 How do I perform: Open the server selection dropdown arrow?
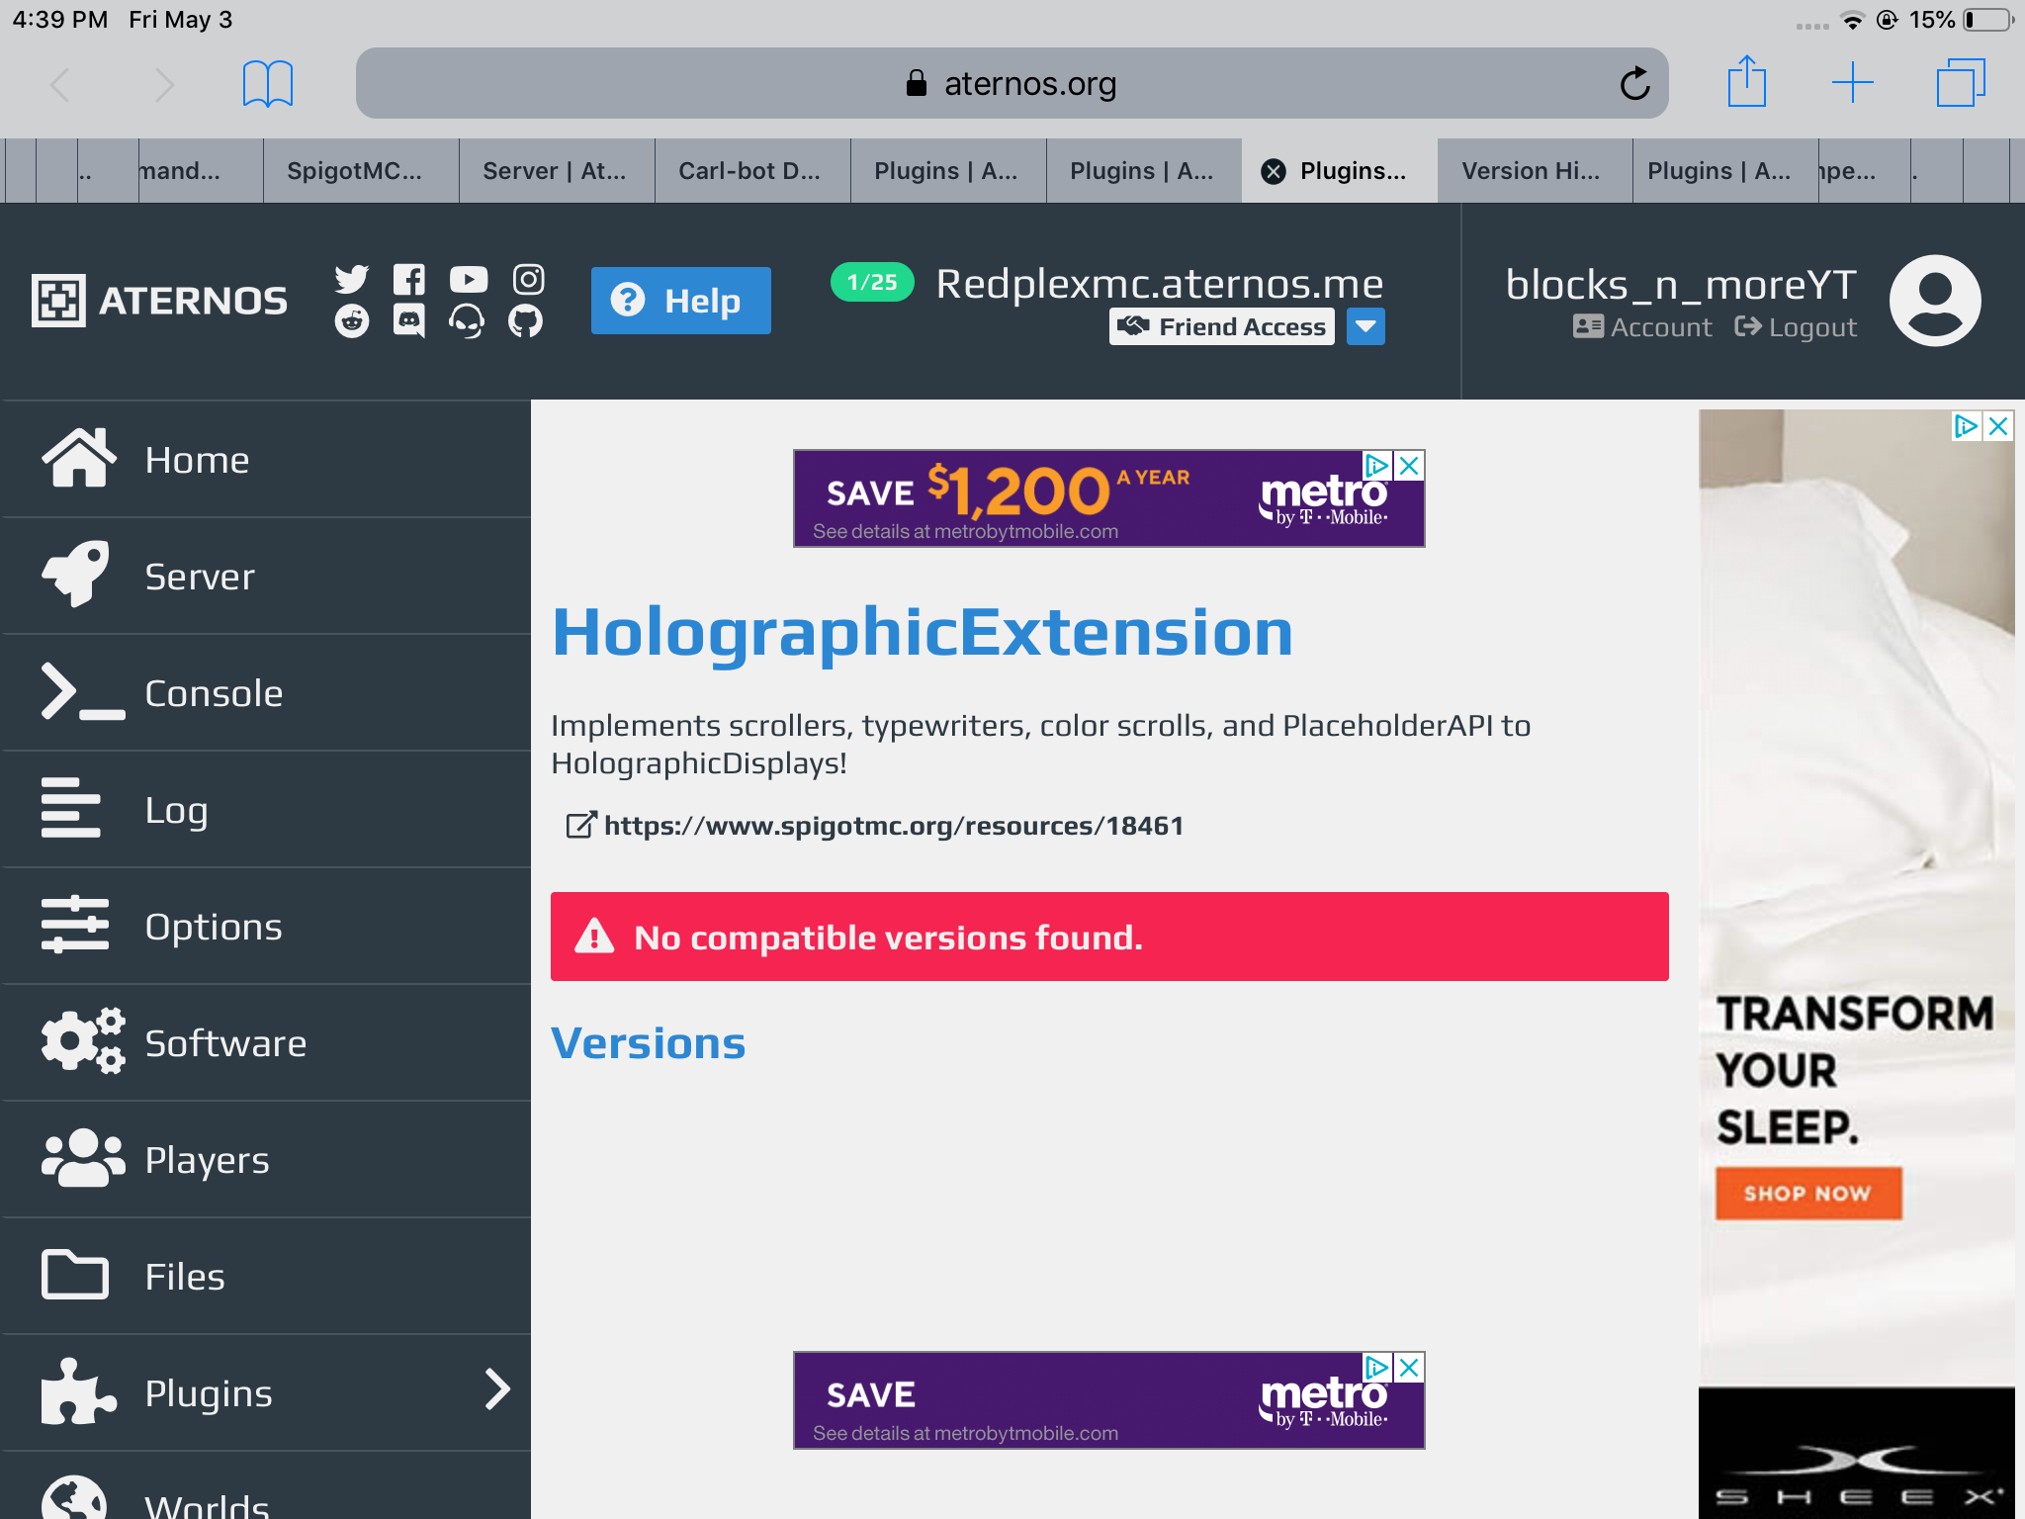coord(1365,326)
